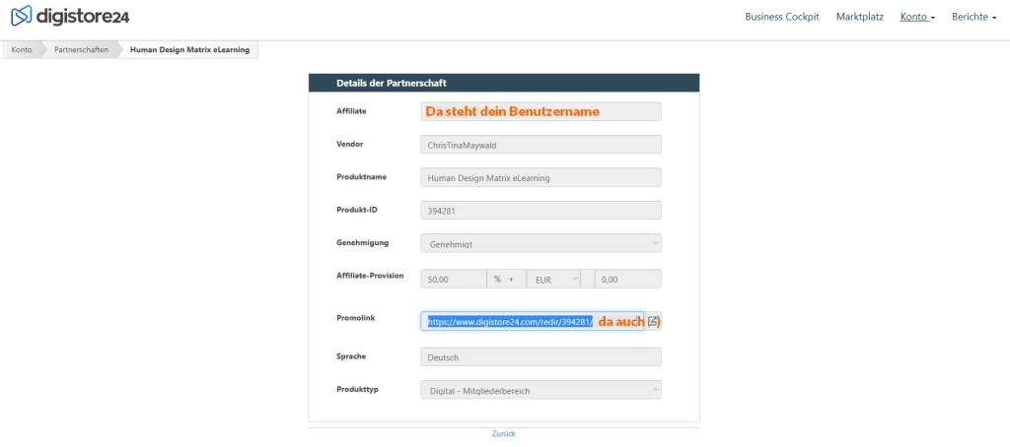
Task: Navigate to the Partnerschaften breadcrumb
Action: [81, 49]
